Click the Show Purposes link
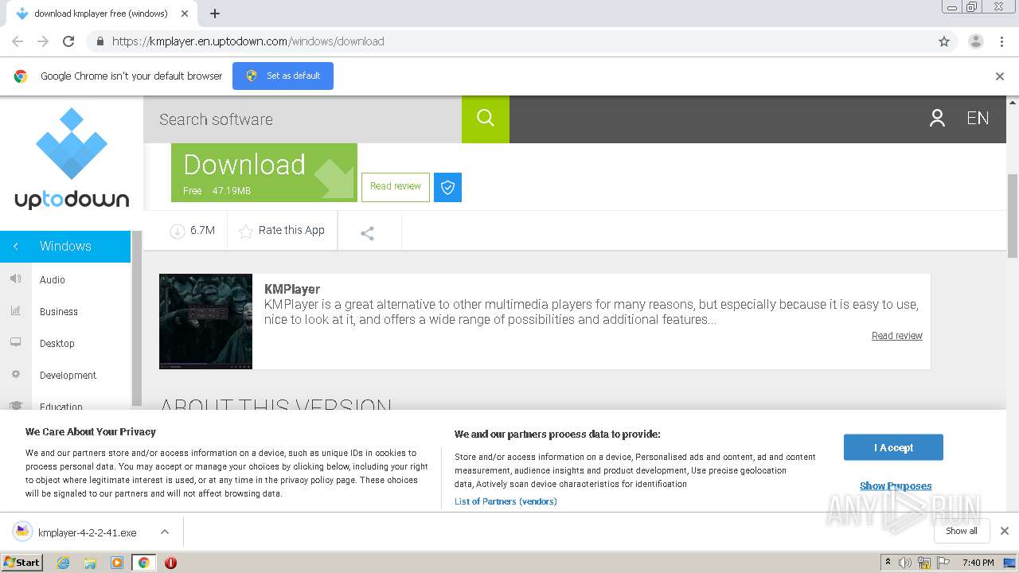Screen dimensions: 1019x573 [896, 486]
